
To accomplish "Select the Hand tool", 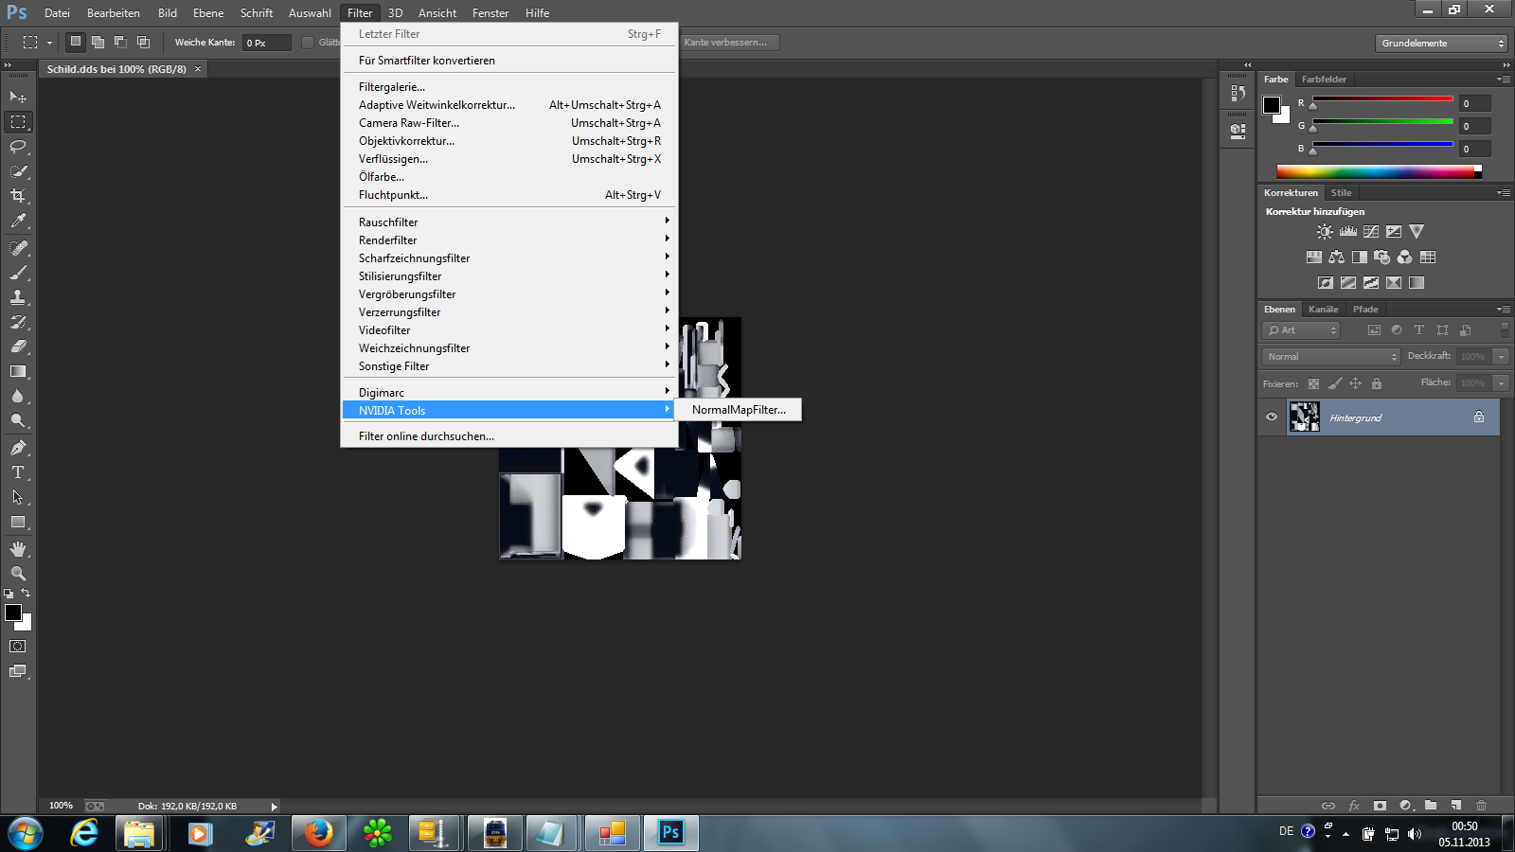I will pyautogui.click(x=18, y=549).
